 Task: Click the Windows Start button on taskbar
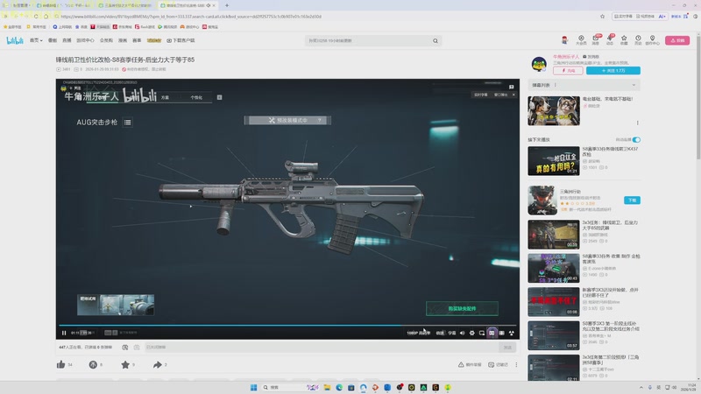click(x=253, y=387)
